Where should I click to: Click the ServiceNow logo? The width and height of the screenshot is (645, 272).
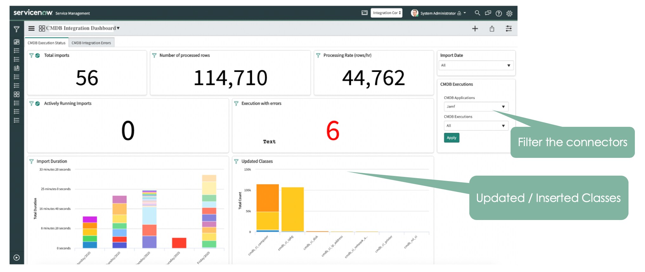[33, 13]
